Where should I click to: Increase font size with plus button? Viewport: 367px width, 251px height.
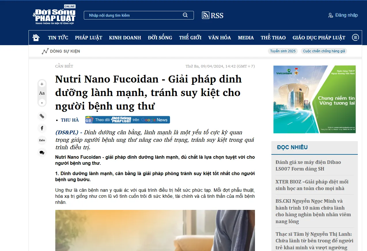42,84
